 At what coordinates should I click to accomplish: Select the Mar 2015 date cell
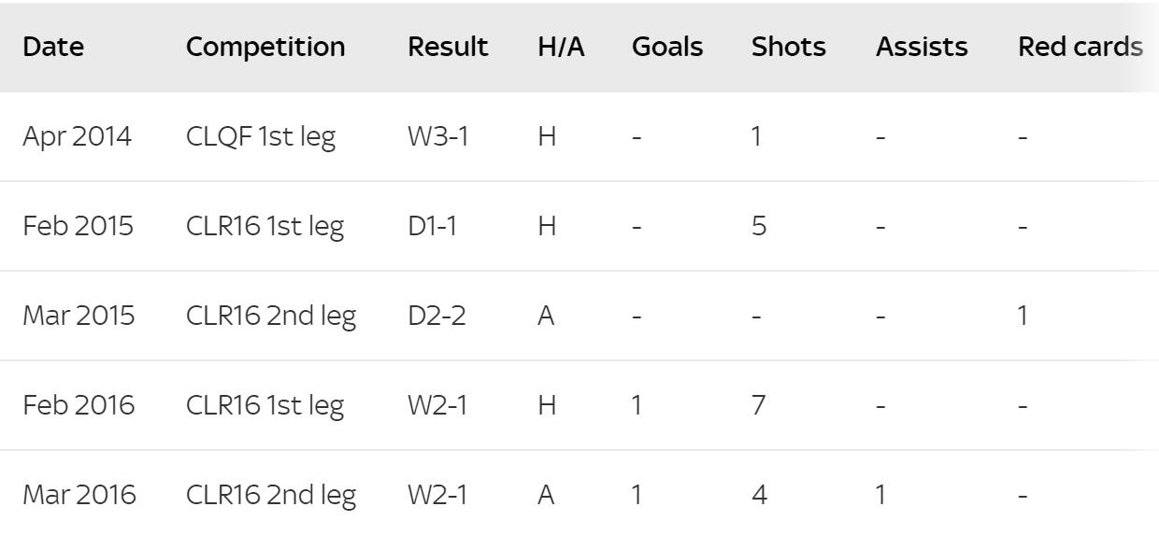79,317
